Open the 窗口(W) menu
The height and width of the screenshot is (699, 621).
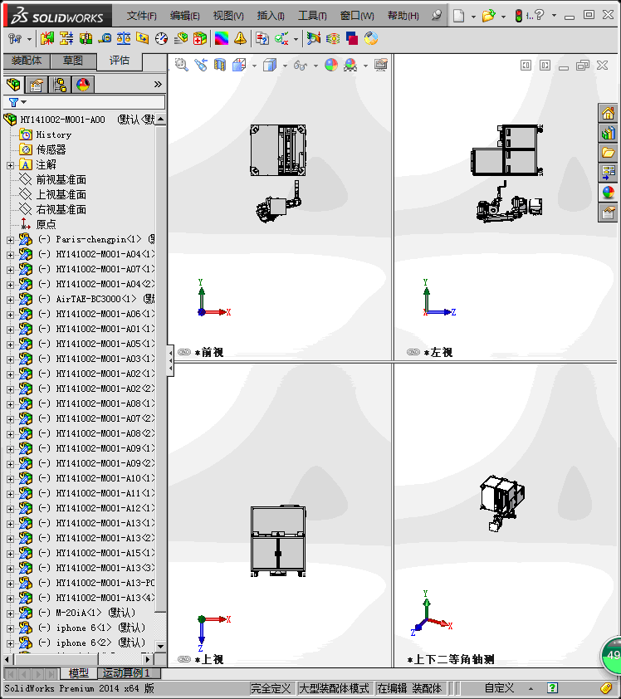pyautogui.click(x=357, y=16)
